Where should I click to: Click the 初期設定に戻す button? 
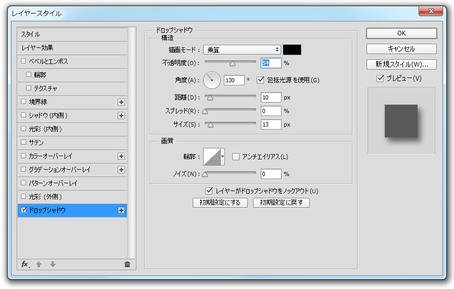pyautogui.click(x=281, y=203)
